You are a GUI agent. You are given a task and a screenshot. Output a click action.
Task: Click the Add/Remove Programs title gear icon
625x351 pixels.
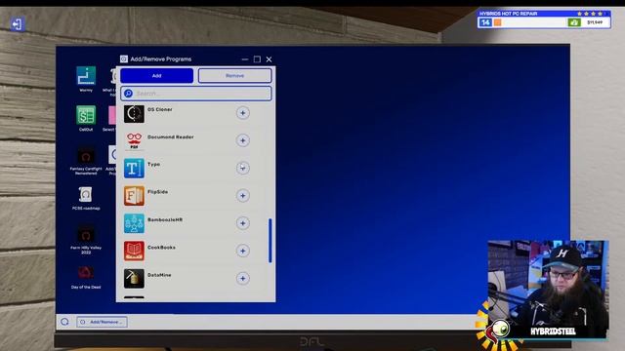click(x=124, y=58)
